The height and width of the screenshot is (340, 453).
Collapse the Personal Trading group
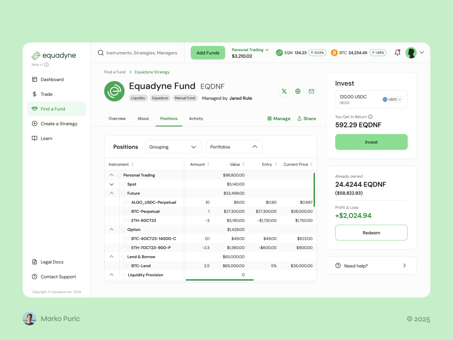(x=111, y=175)
